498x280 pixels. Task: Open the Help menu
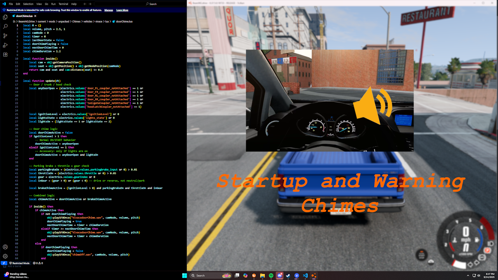74,4
